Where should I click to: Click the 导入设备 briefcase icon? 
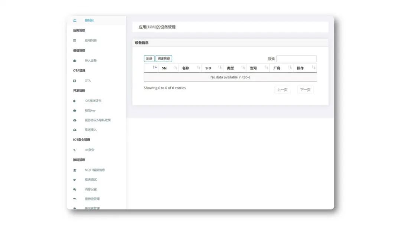click(75, 61)
